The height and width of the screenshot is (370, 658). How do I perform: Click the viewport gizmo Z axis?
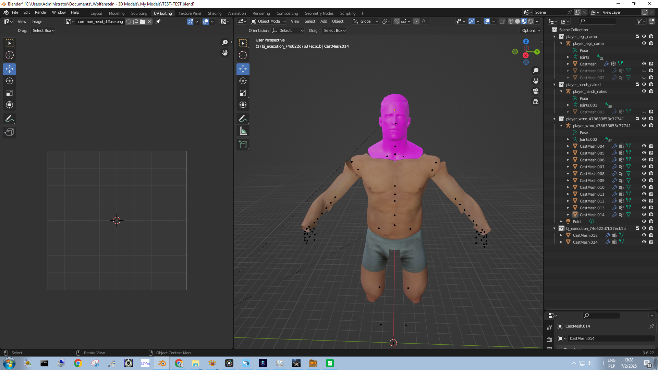[526, 41]
